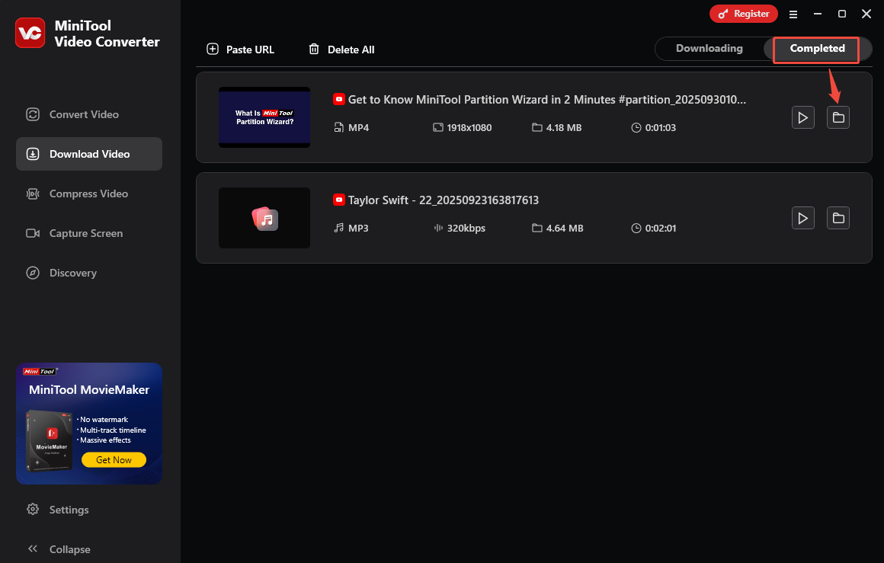The width and height of the screenshot is (884, 563).
Task: Switch to the Downloading tab
Action: click(x=709, y=49)
